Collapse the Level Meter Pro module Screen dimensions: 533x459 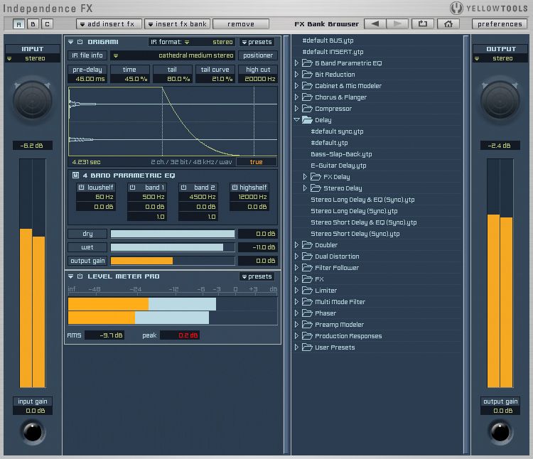click(70, 276)
